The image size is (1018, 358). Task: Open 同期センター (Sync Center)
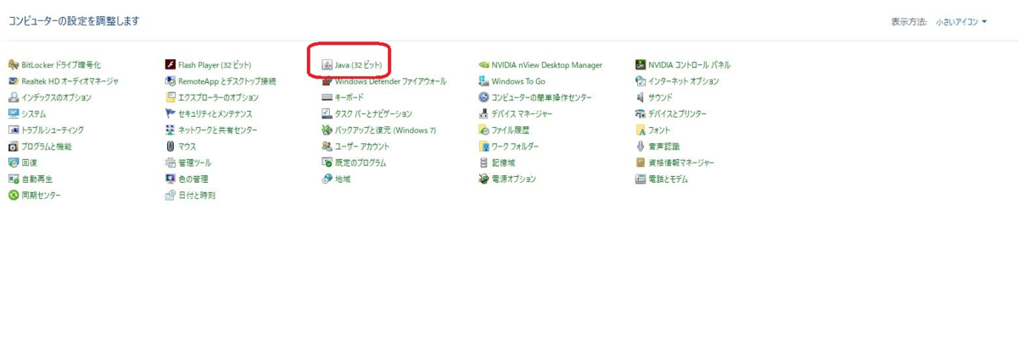click(34, 196)
